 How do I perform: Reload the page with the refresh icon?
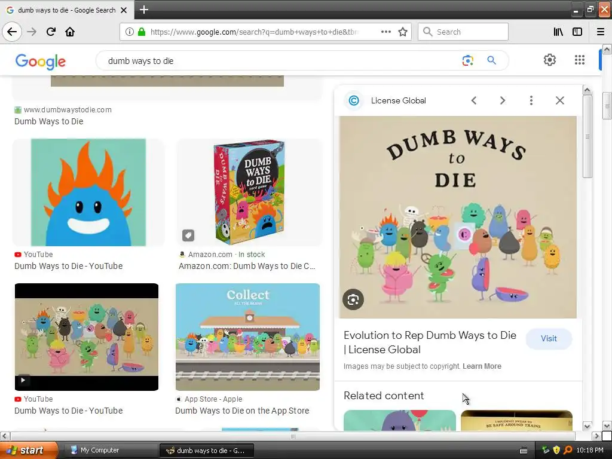click(51, 32)
